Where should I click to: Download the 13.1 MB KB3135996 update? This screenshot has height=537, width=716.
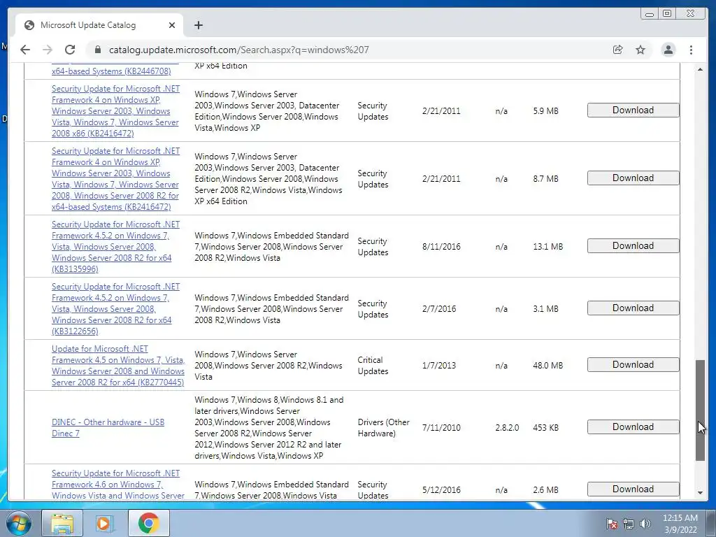tap(633, 245)
